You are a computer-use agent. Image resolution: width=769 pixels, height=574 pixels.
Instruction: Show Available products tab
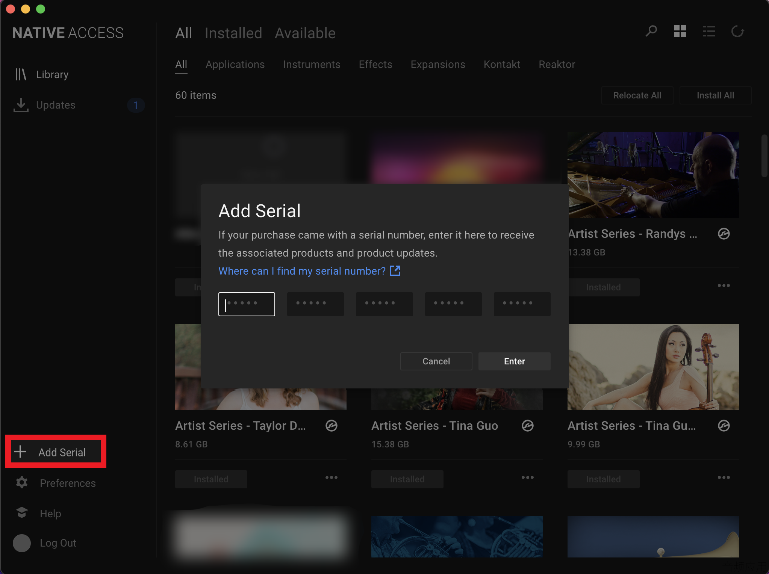pos(305,33)
